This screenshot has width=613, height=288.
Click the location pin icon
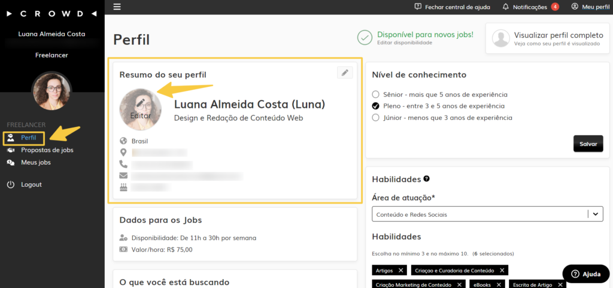point(123,153)
